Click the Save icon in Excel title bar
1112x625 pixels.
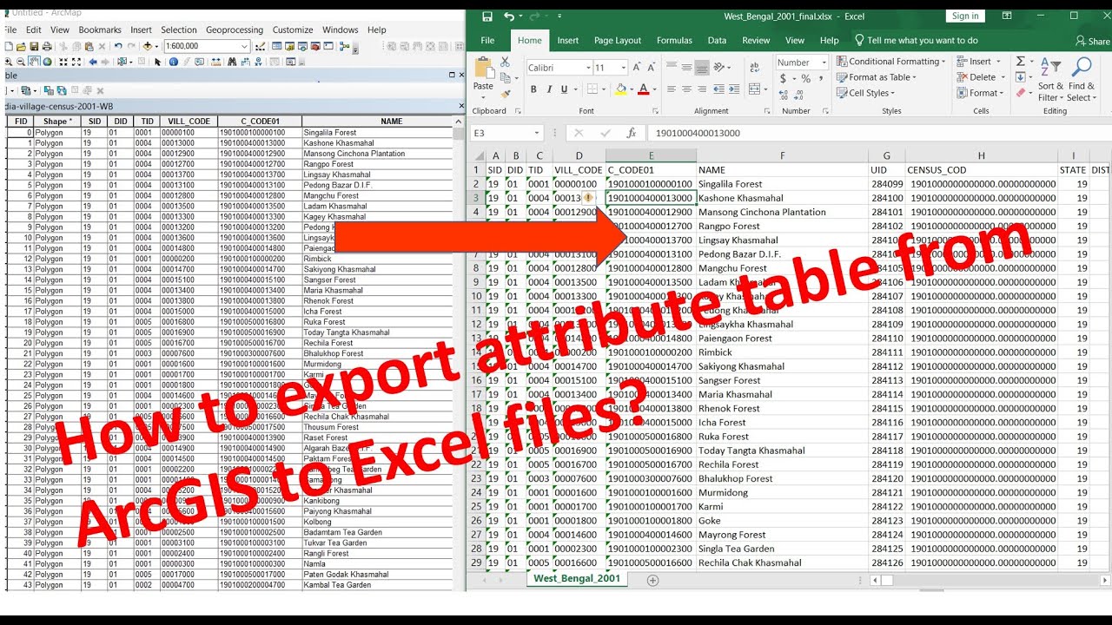point(487,16)
